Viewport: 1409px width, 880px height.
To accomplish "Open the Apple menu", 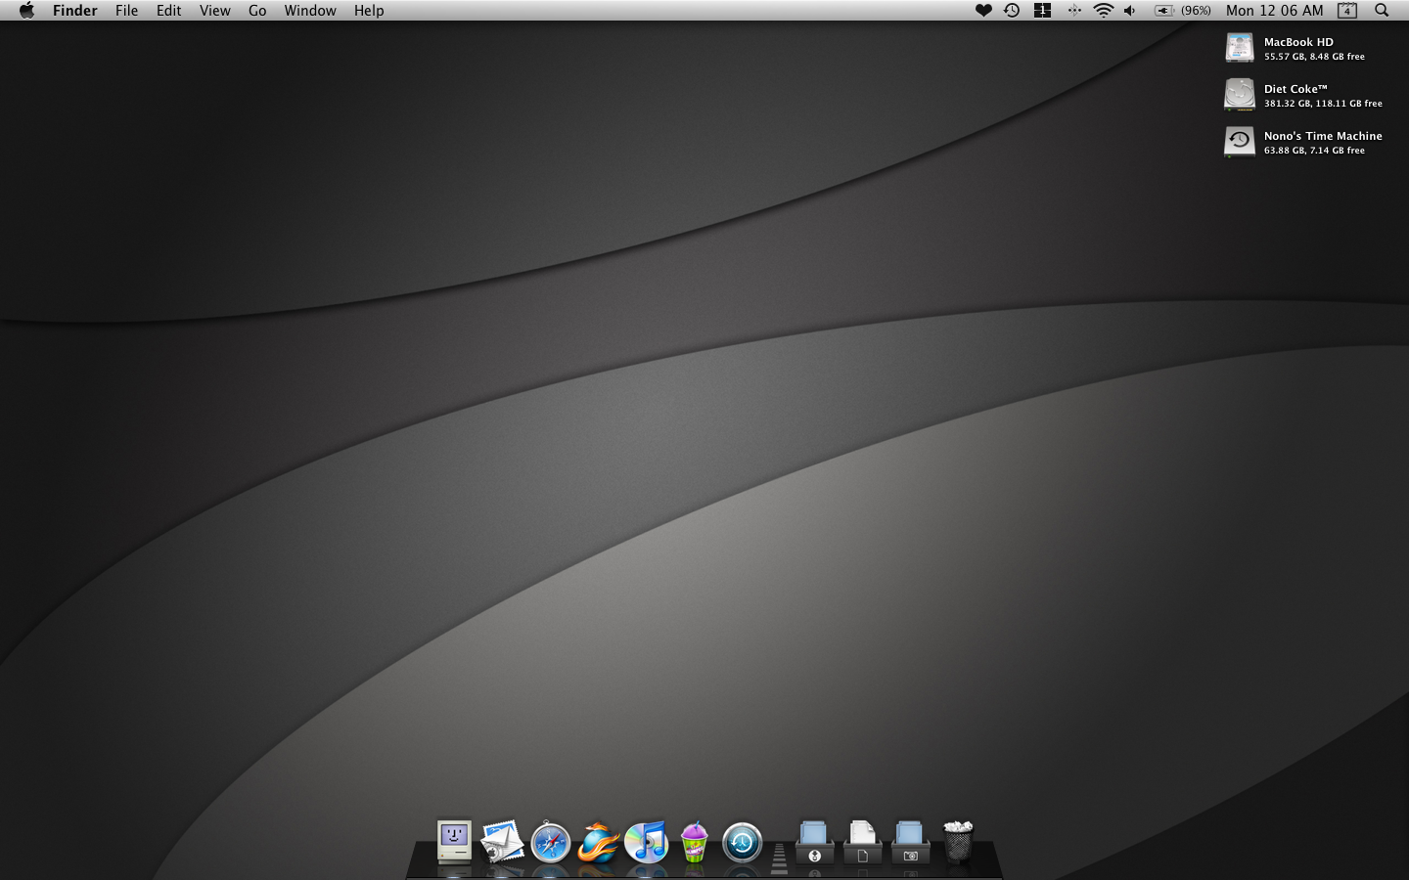I will click(x=26, y=10).
